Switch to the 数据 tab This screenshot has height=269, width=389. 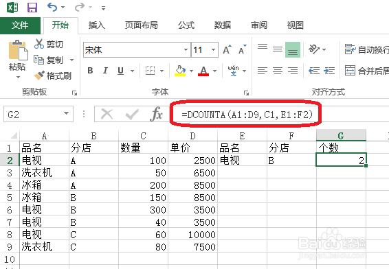coord(223,25)
